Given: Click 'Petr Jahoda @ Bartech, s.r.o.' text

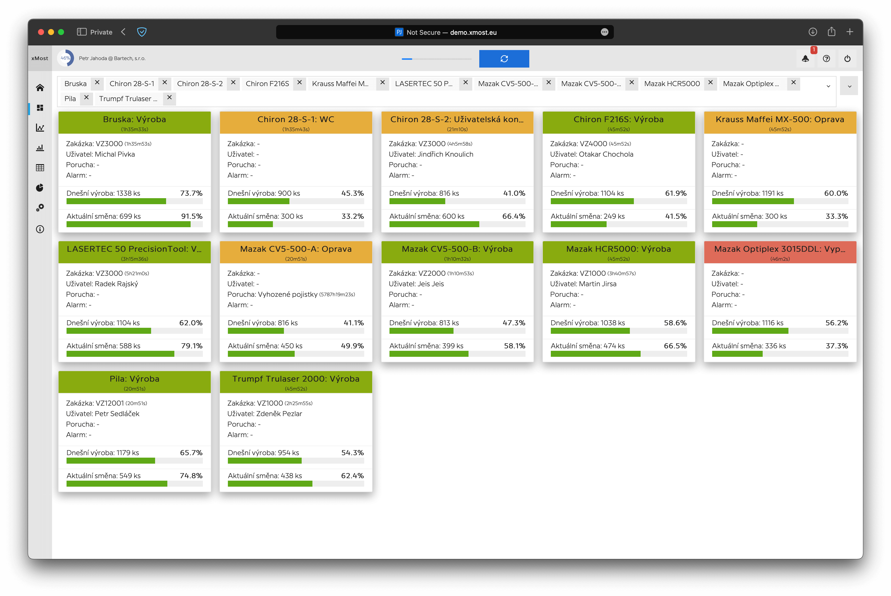Looking at the screenshot, I should click(112, 58).
